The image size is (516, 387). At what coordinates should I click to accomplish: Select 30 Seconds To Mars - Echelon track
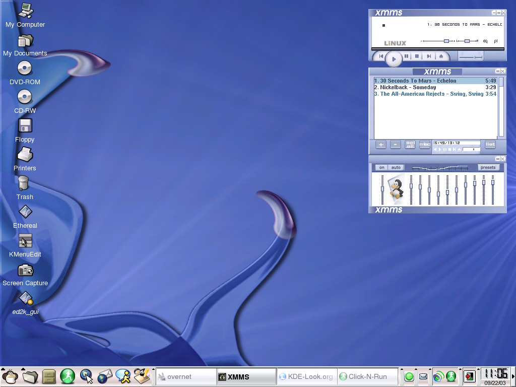click(x=435, y=81)
